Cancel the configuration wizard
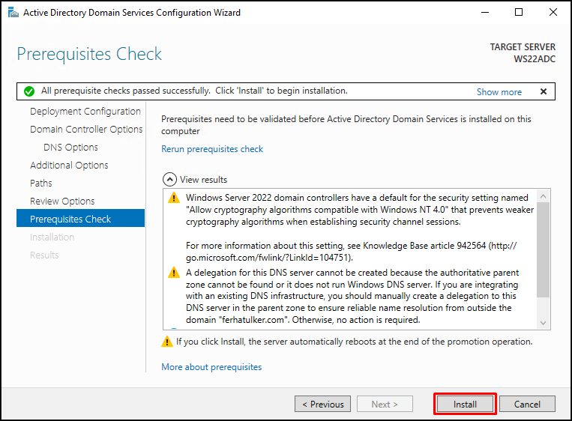The height and width of the screenshot is (421, 572). click(x=527, y=404)
